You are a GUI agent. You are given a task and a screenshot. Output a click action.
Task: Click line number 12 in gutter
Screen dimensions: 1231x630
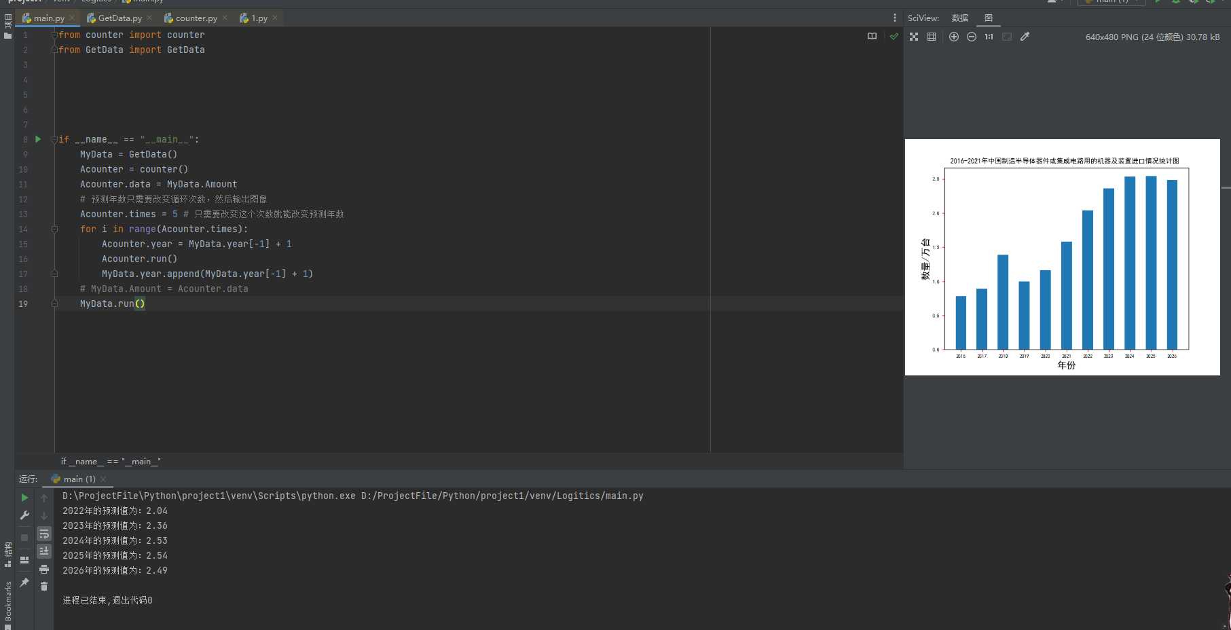pos(23,200)
